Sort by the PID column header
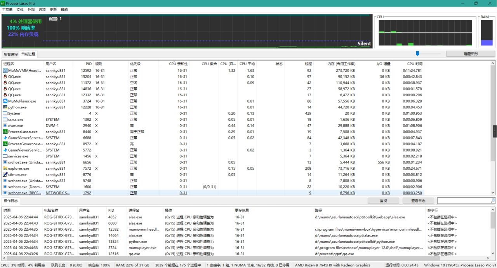Image resolution: width=497 pixels, height=268 pixels. [83, 64]
